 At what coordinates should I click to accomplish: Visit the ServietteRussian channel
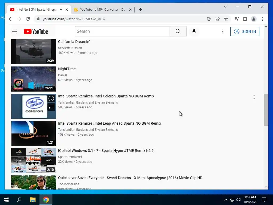[x=70, y=48]
